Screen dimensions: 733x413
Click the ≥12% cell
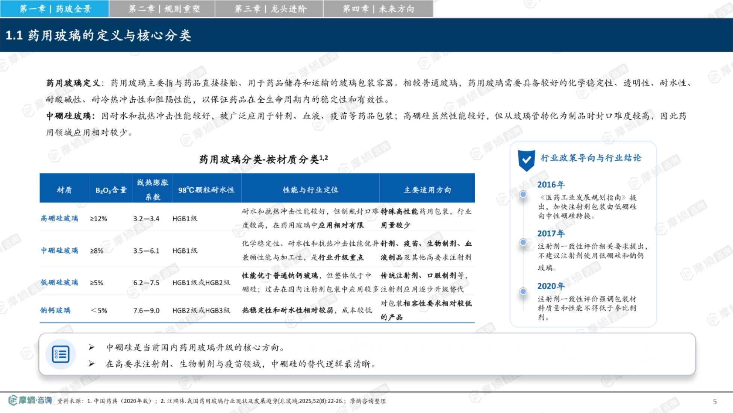(x=98, y=219)
